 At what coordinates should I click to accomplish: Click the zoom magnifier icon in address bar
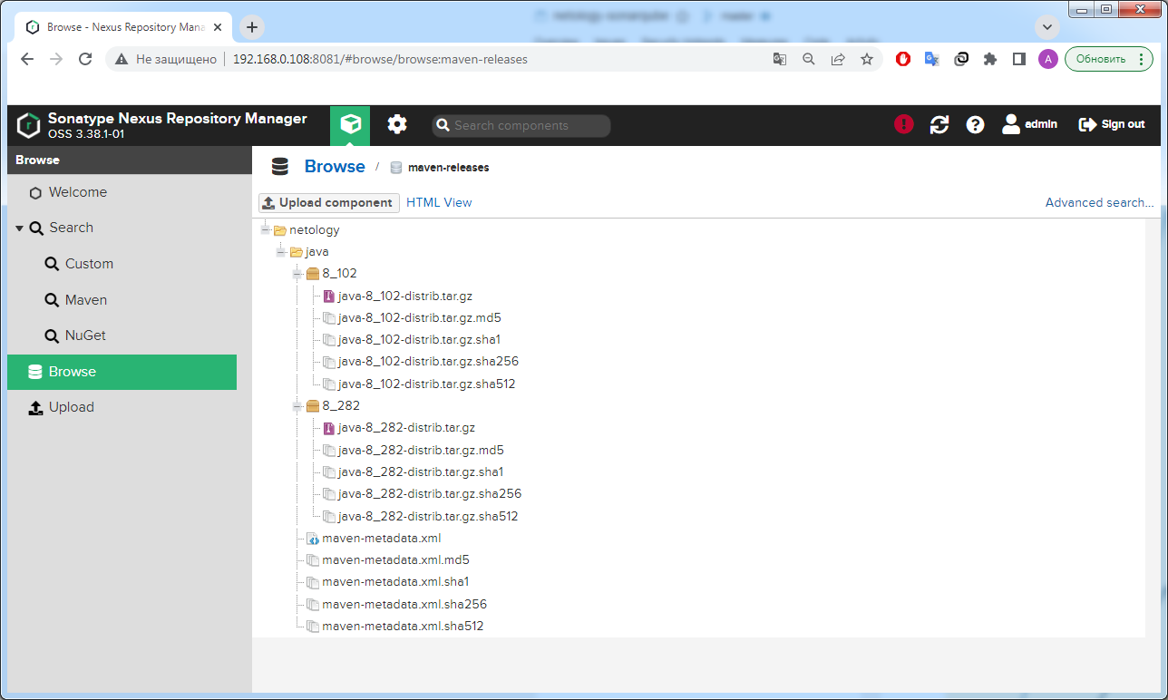pos(809,59)
